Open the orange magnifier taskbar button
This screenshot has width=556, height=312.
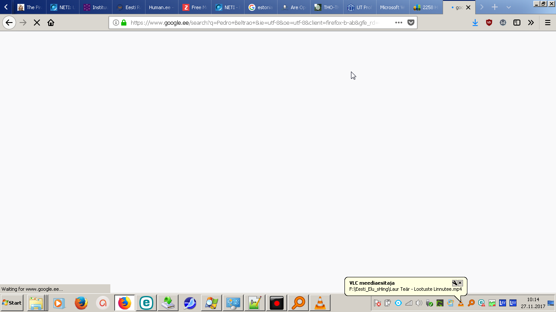pos(298,303)
